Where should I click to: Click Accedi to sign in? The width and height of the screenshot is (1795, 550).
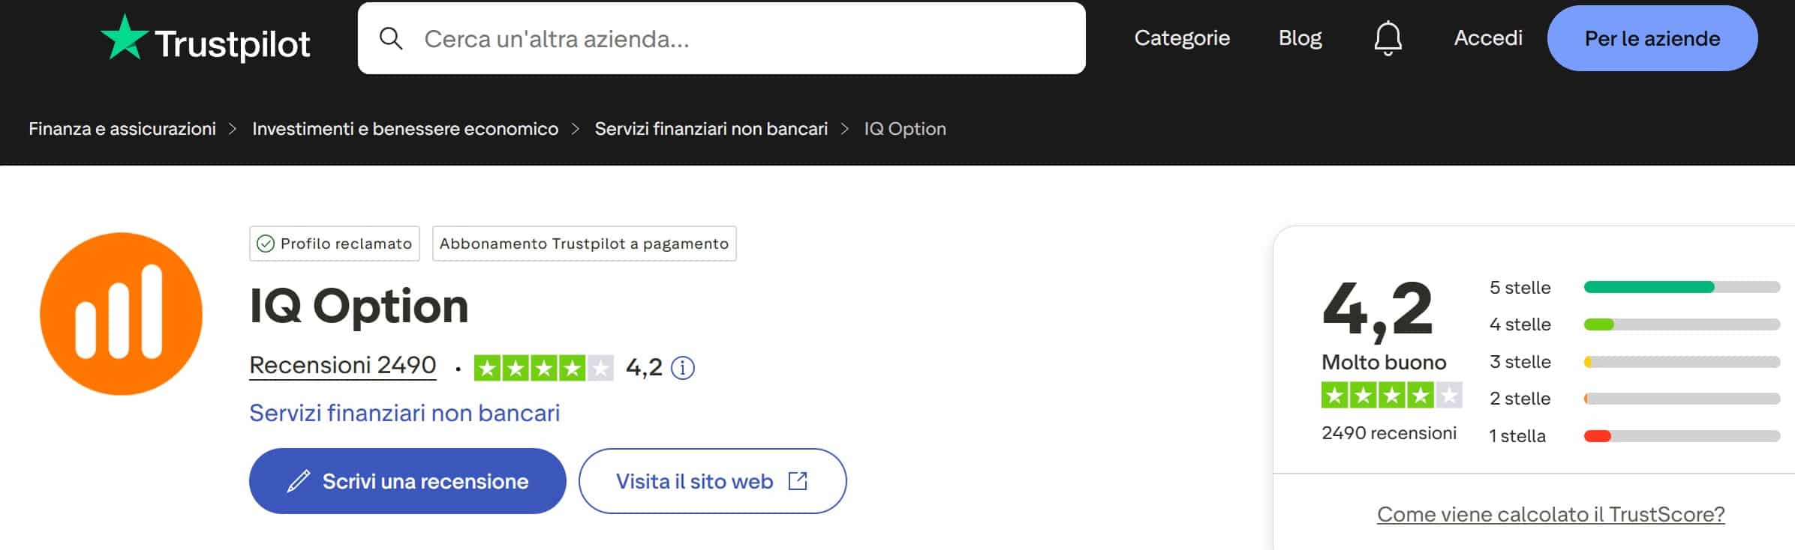point(1487,37)
